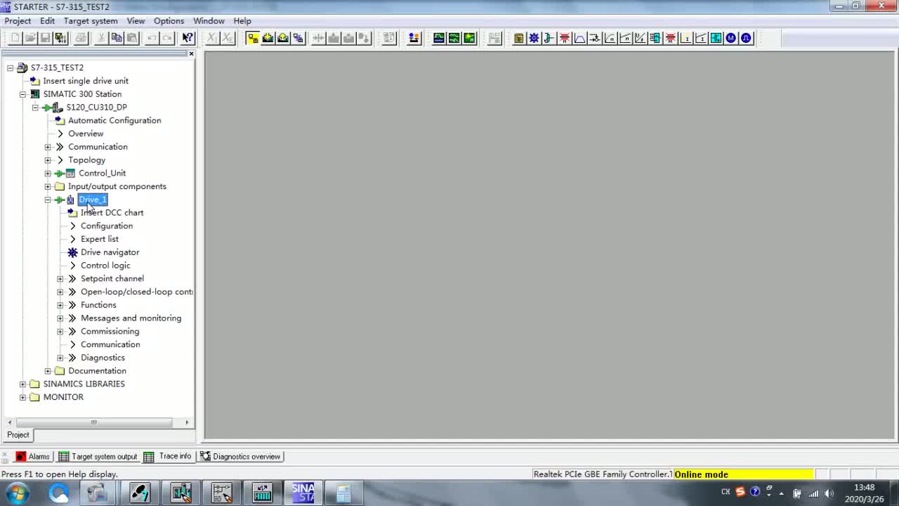Open Automatic Configuration in tree

(114, 120)
